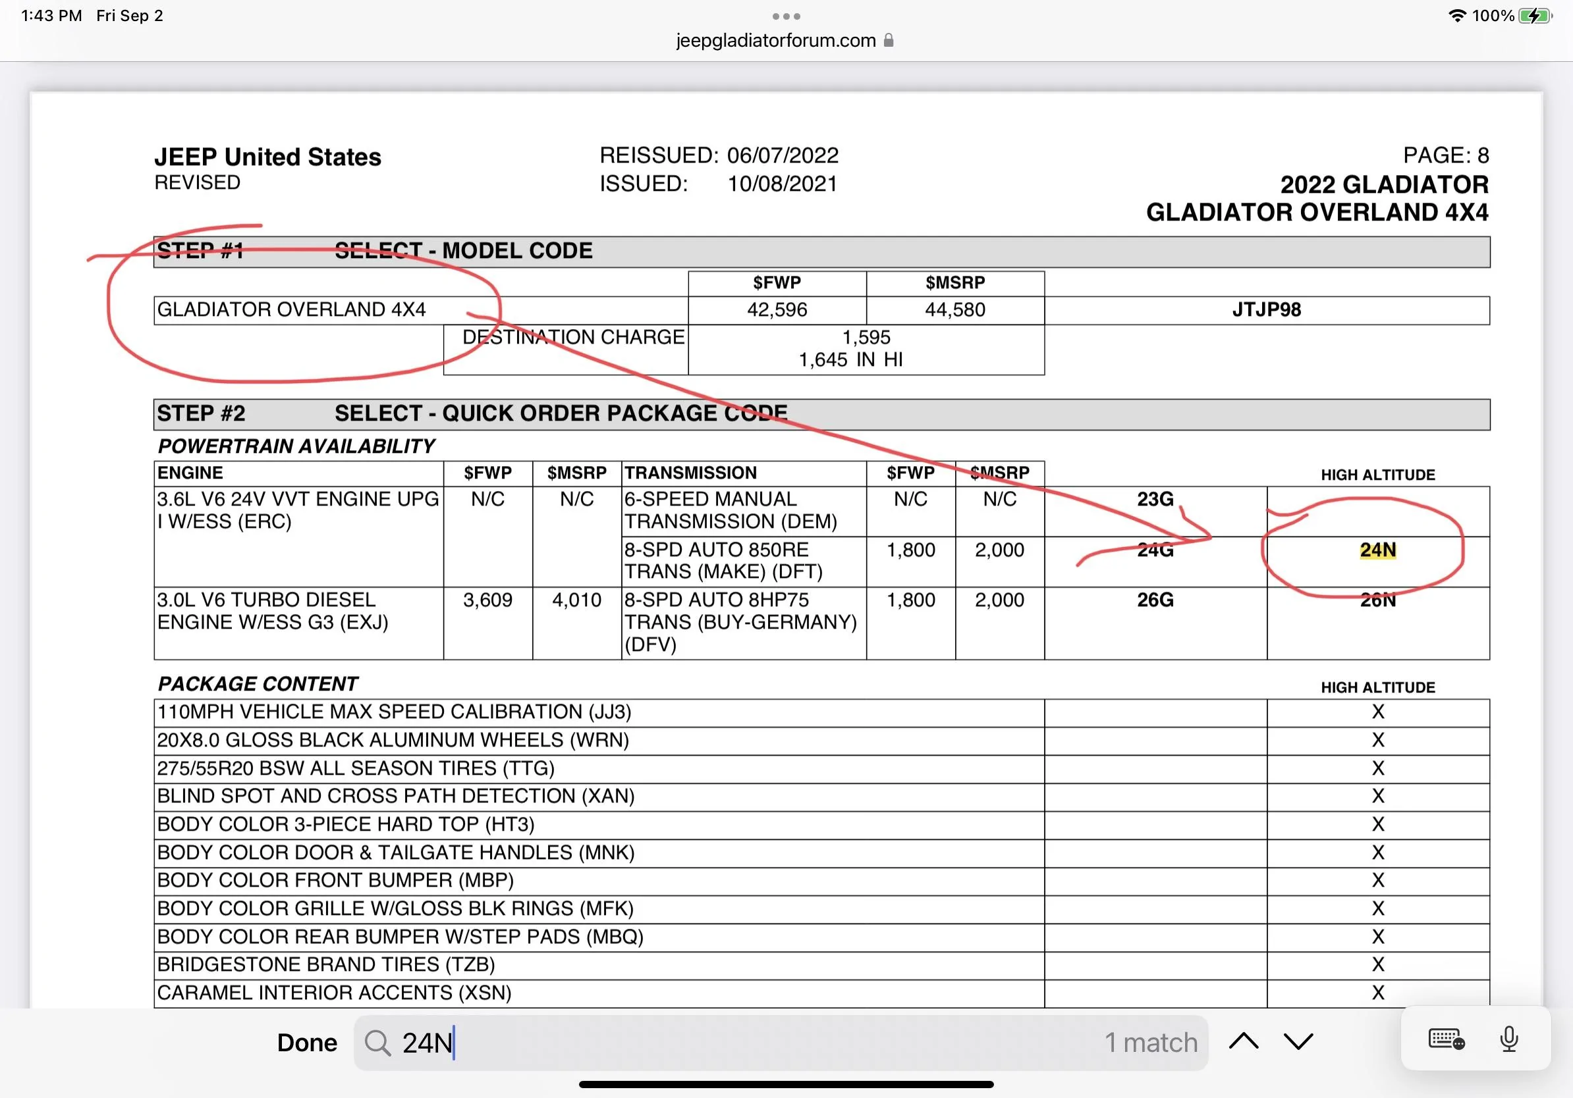Tap the padlock icon beside the URL
The height and width of the screenshot is (1098, 1573).
(889, 40)
